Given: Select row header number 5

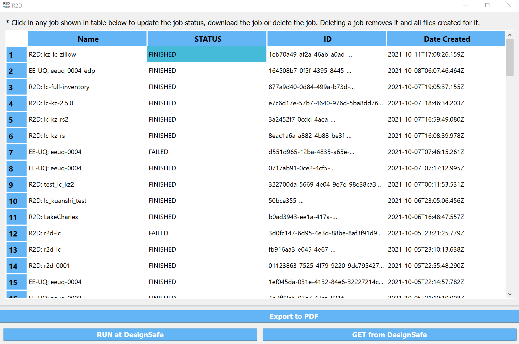Looking at the screenshot, I should tap(17, 120).
